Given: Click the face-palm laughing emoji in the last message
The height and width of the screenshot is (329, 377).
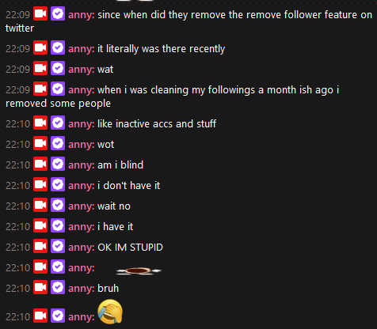Looking at the screenshot, I should click(x=110, y=312).
